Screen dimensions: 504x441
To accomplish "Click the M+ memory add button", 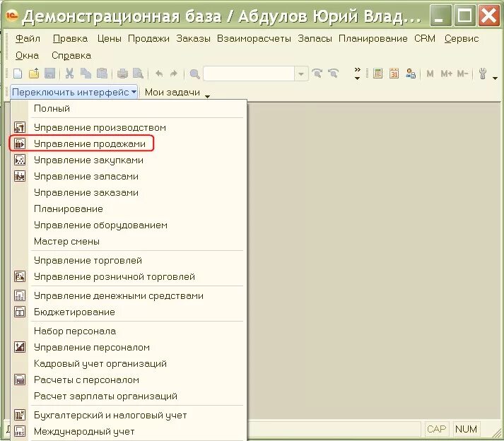I will tap(447, 74).
